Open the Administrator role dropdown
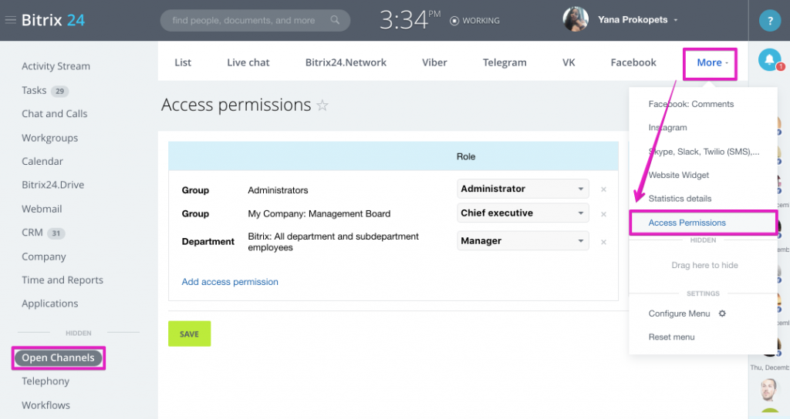 click(x=522, y=189)
